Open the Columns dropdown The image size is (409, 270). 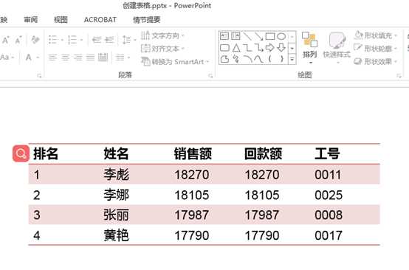tap(123, 57)
